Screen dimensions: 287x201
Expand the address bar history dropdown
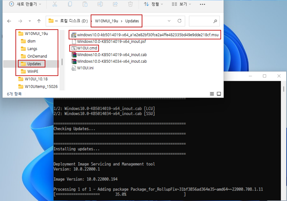[x=169, y=21]
